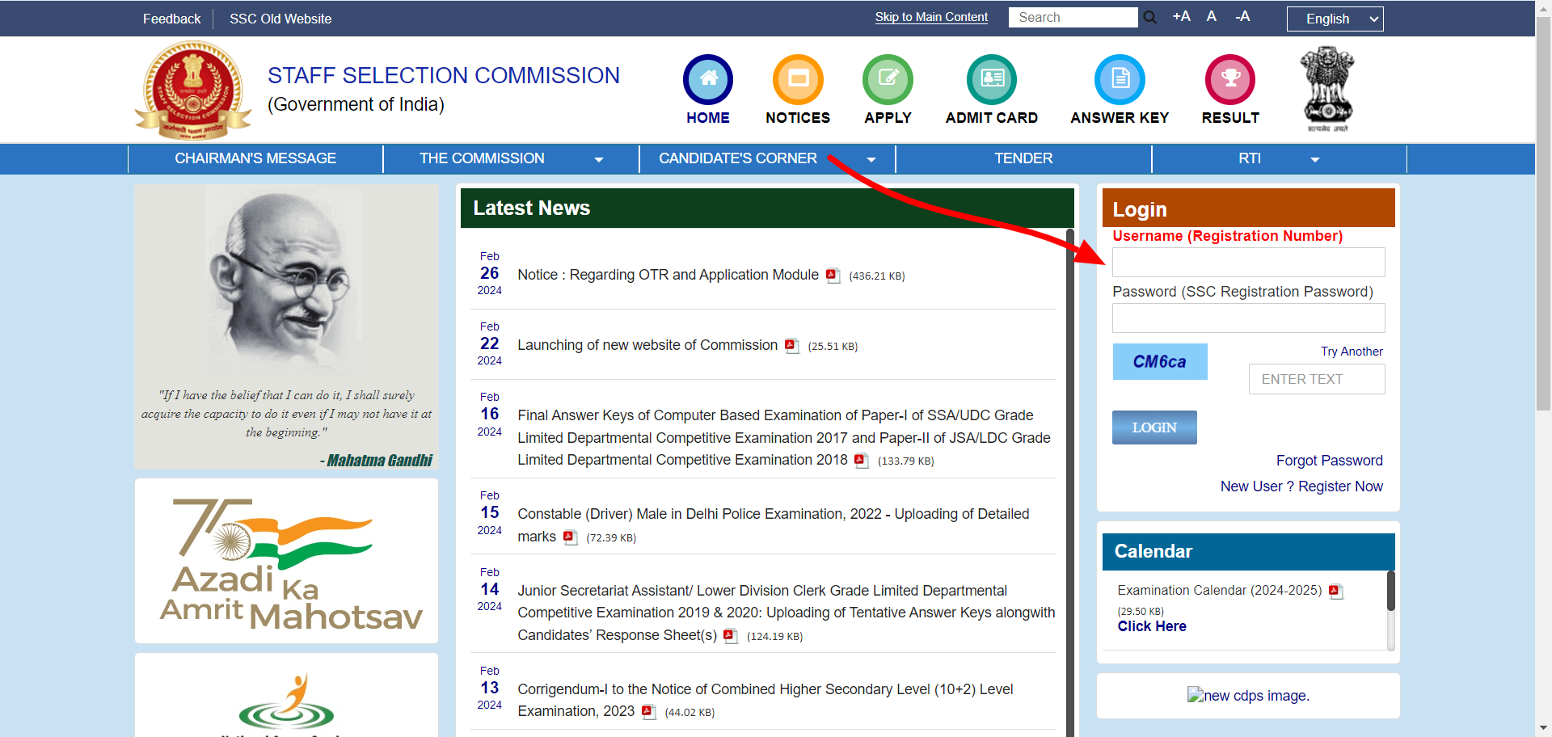Expand THE COMMISSION menu arrow

click(599, 160)
